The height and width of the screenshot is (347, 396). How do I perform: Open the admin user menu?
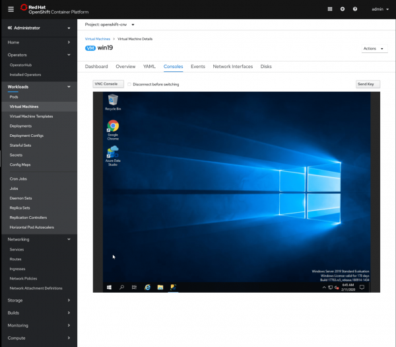click(x=378, y=9)
